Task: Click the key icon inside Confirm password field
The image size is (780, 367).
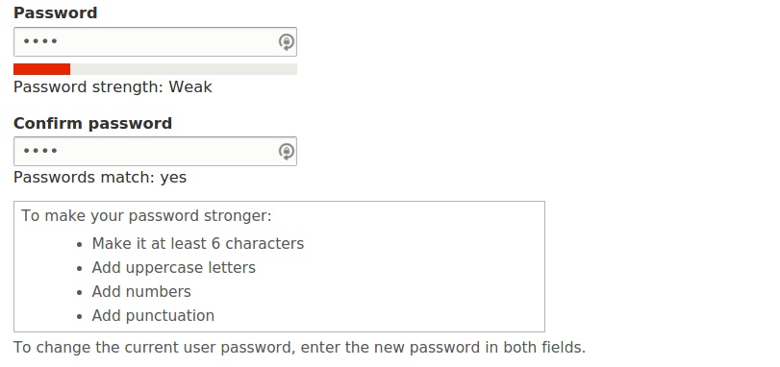Action: [286, 152]
